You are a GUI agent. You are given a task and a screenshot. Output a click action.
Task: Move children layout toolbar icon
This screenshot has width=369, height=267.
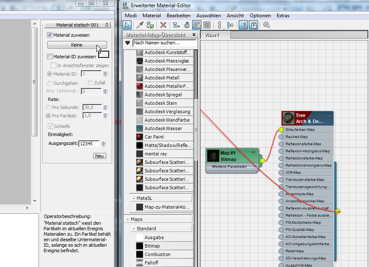coord(176,25)
